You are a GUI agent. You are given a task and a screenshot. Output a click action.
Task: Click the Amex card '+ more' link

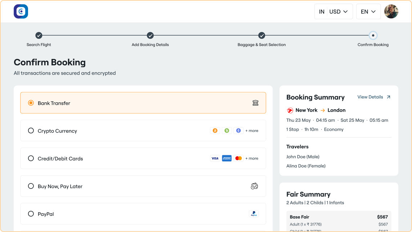[251, 158]
